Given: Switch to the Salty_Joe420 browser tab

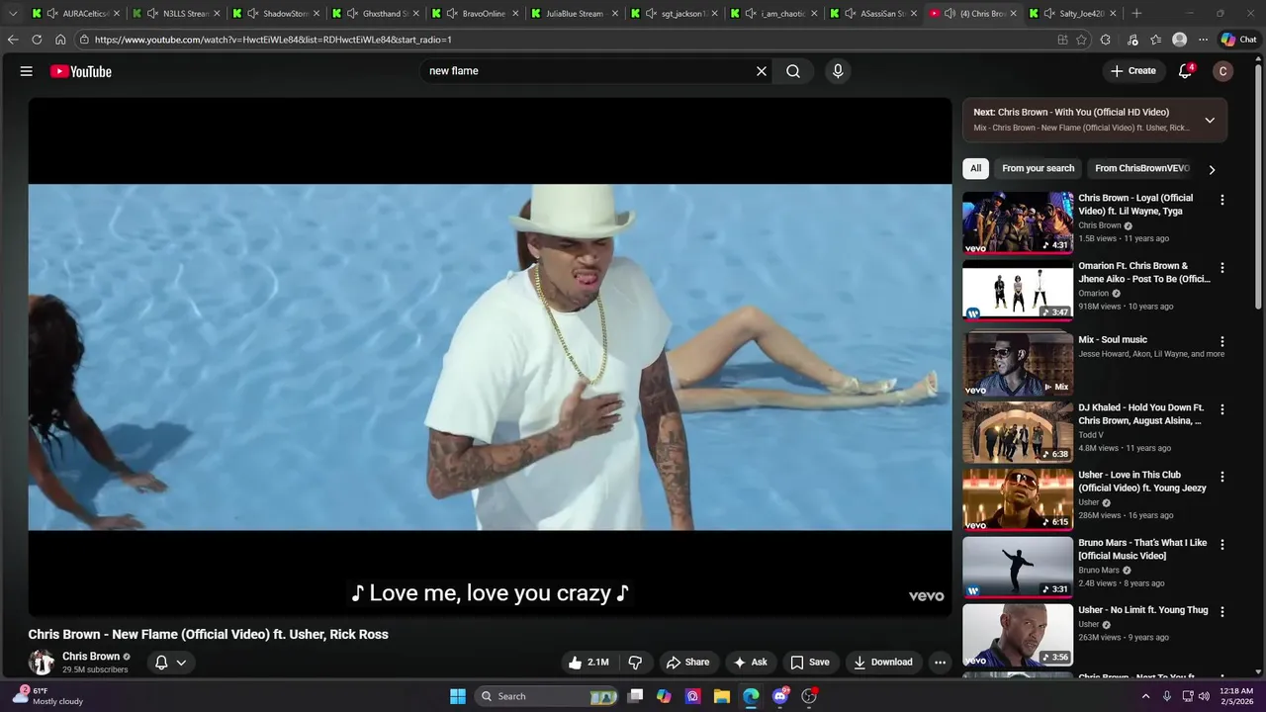Looking at the screenshot, I should pyautogui.click(x=1073, y=14).
